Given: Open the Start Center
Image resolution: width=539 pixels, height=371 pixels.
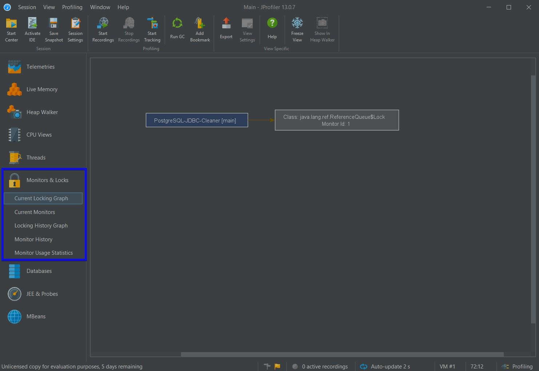Looking at the screenshot, I should point(11,29).
